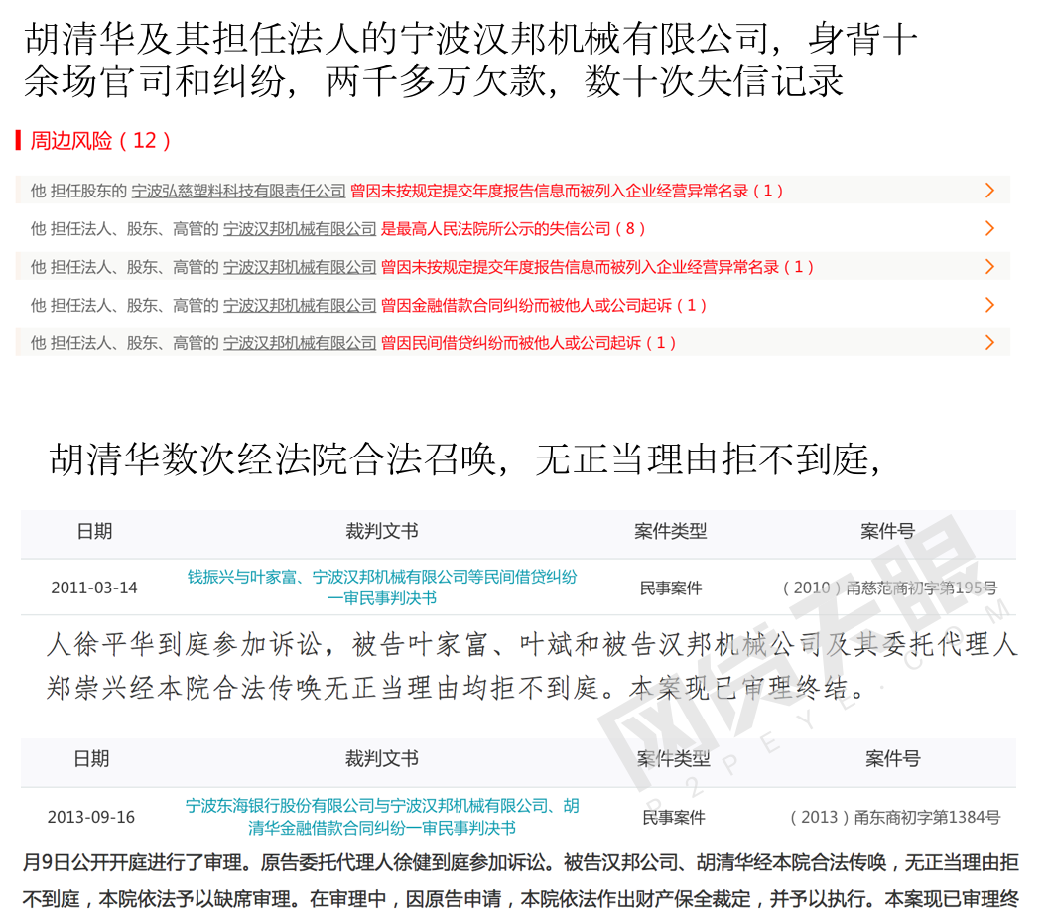Click 民事案件 cell in the 2011 row
1051x915 pixels.
click(671, 588)
